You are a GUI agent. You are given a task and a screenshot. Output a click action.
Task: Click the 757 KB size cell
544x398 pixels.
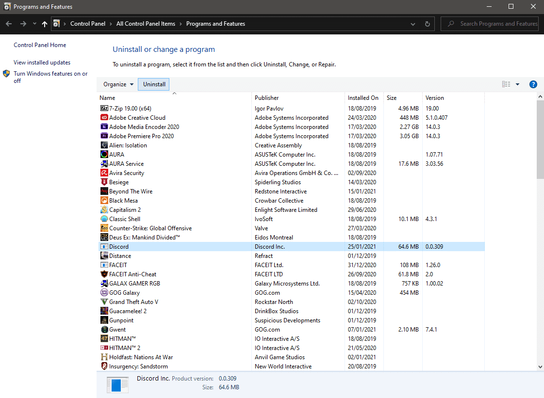point(410,283)
